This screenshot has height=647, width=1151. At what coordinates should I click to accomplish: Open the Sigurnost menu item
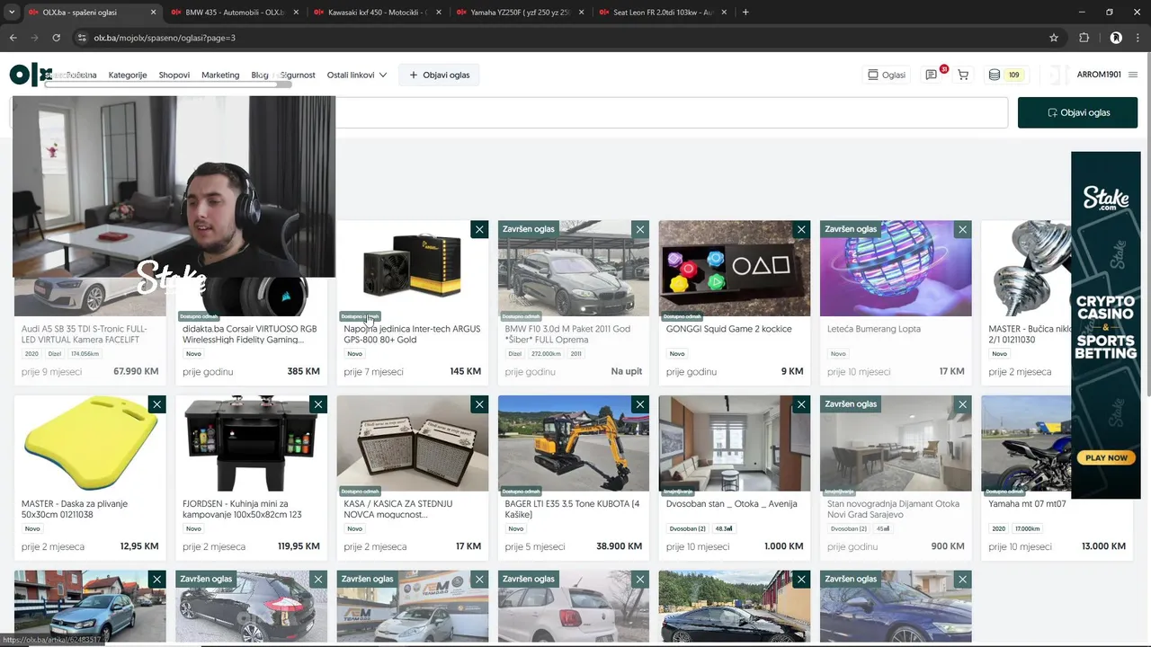tap(298, 75)
